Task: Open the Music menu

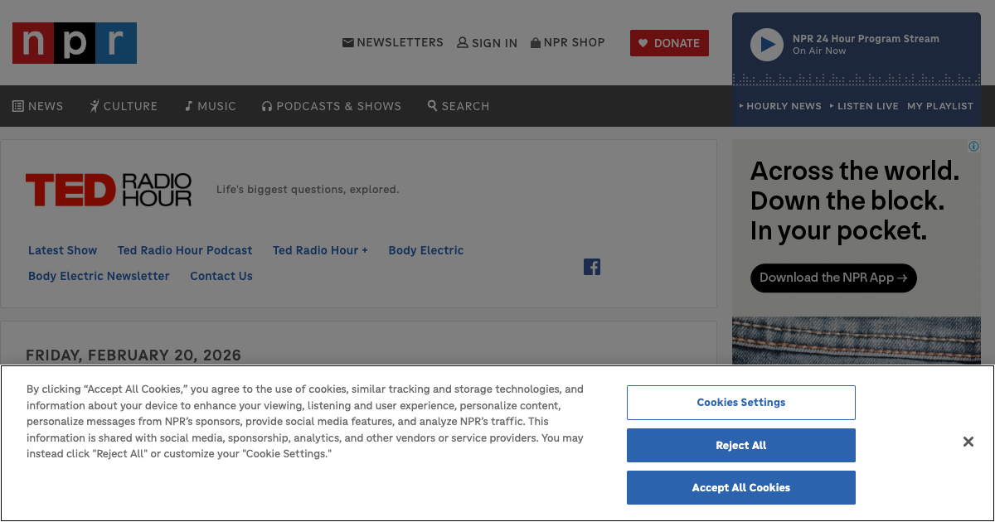Action: coord(211,106)
